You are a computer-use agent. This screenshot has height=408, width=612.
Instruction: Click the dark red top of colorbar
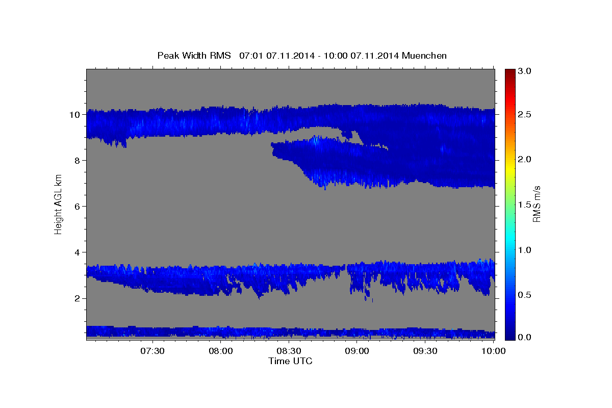click(509, 74)
